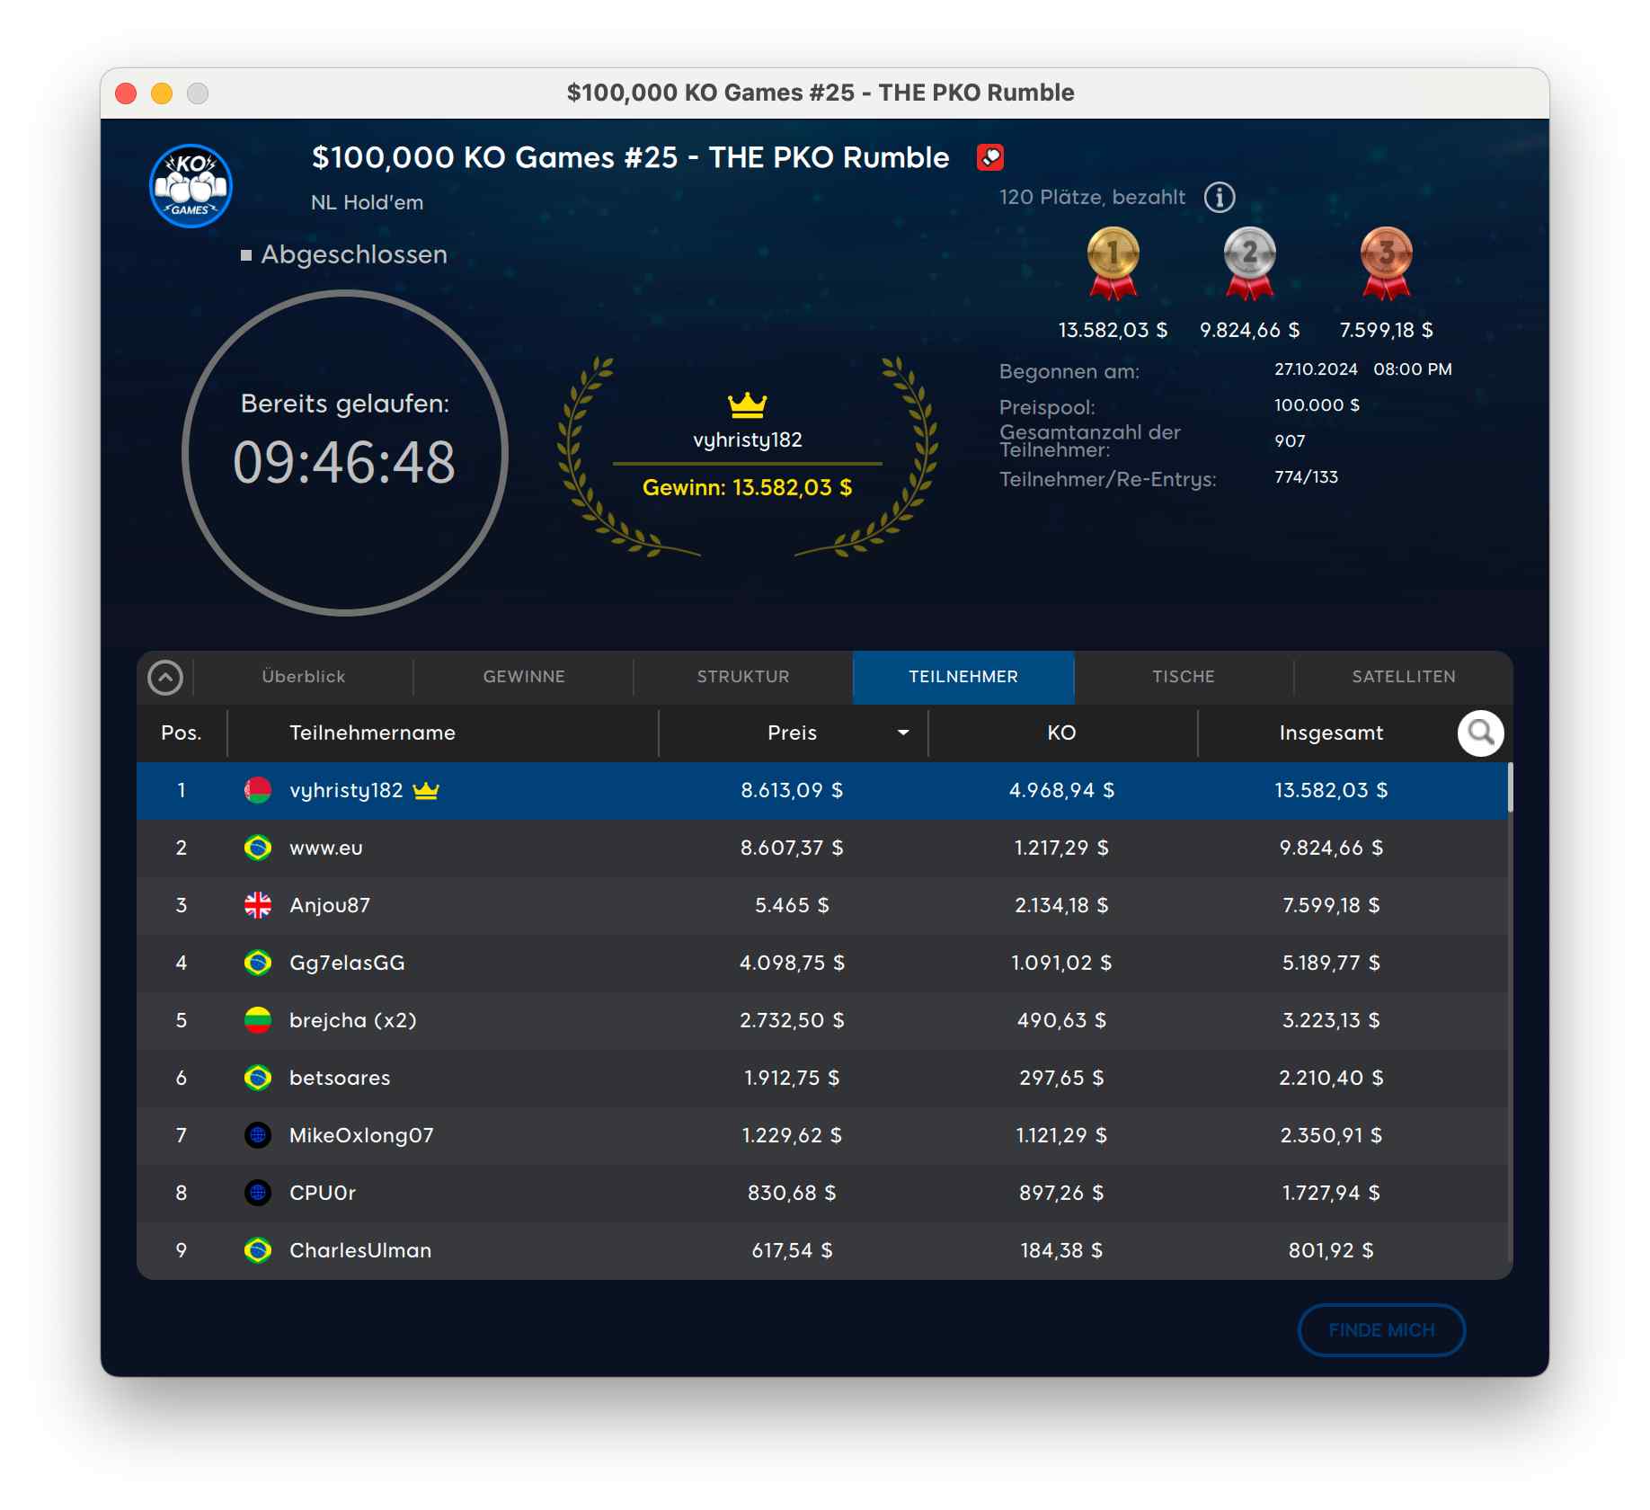
Task: Open the Preis column sort dropdown arrow
Action: (903, 733)
